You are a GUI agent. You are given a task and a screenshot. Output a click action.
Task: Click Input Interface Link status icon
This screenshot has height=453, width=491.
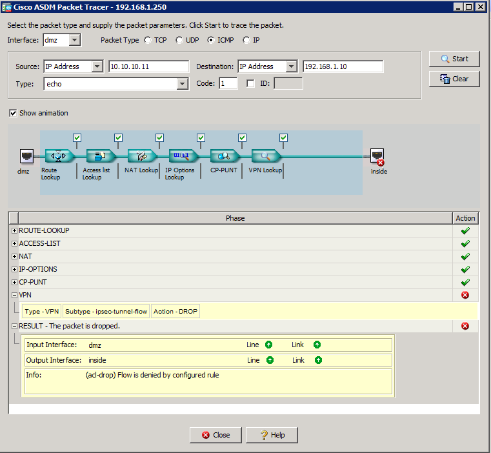[317, 345]
